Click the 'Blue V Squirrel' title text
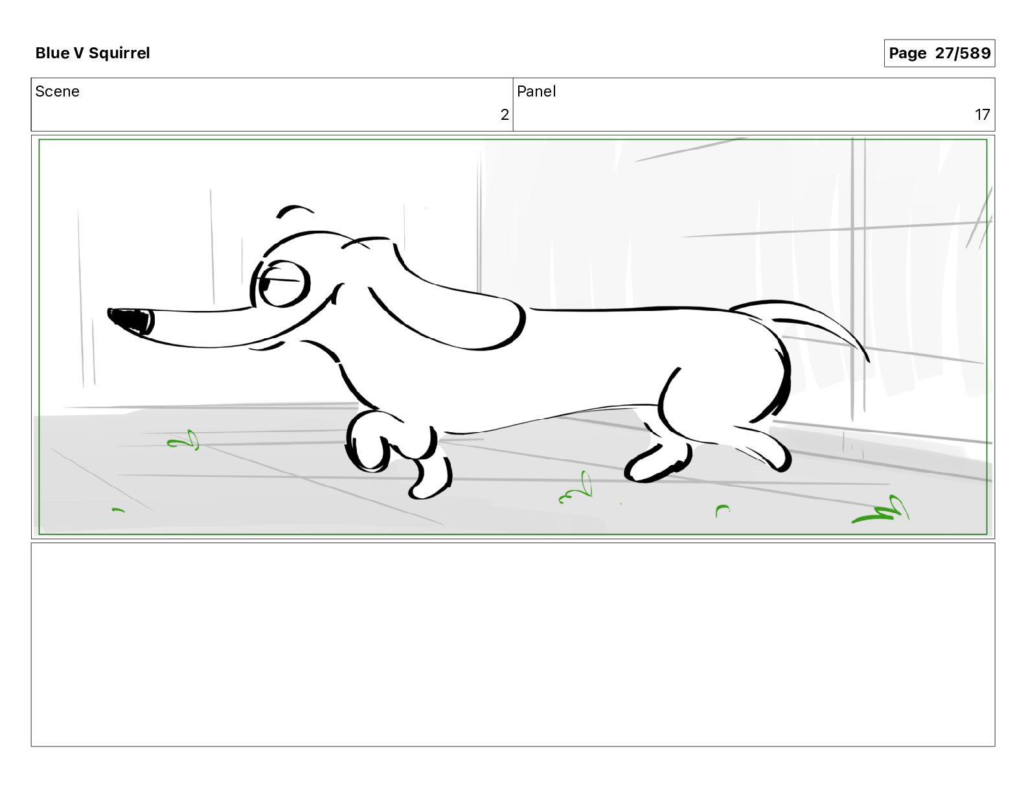Screen dimensions: 1026x793 coord(93,53)
